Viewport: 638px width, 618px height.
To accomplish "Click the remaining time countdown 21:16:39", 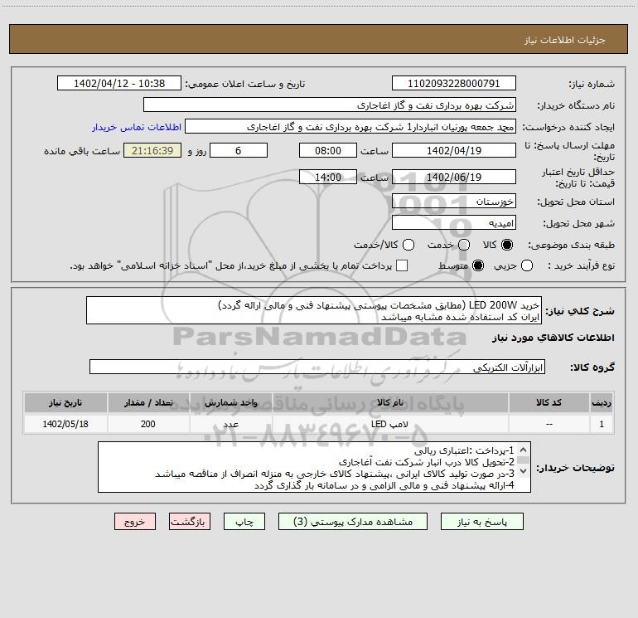I will point(152,150).
